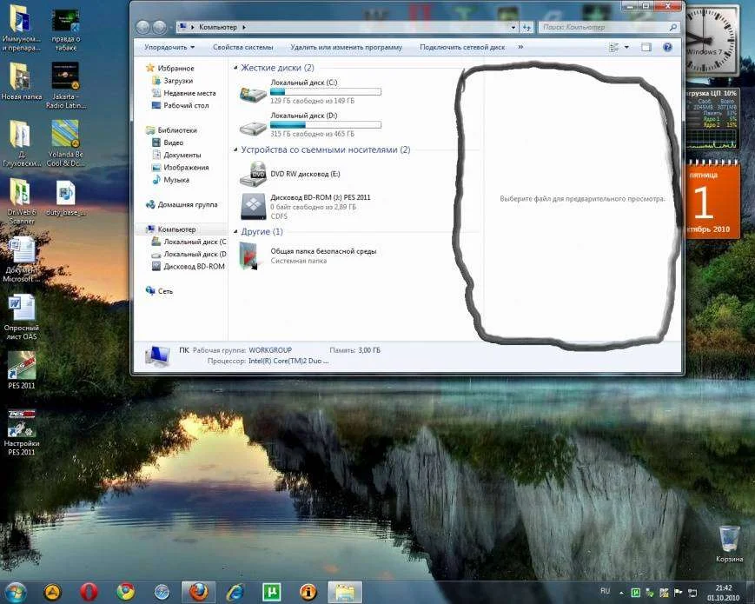The image size is (755, 604).
Task: Open the Корзина recycle bin
Action: point(730,544)
